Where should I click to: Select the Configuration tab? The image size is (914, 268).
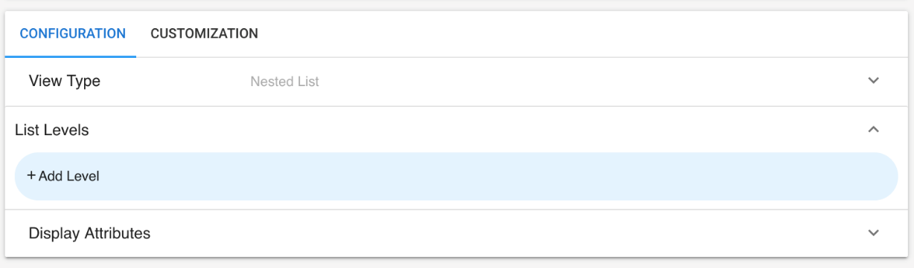point(72,33)
